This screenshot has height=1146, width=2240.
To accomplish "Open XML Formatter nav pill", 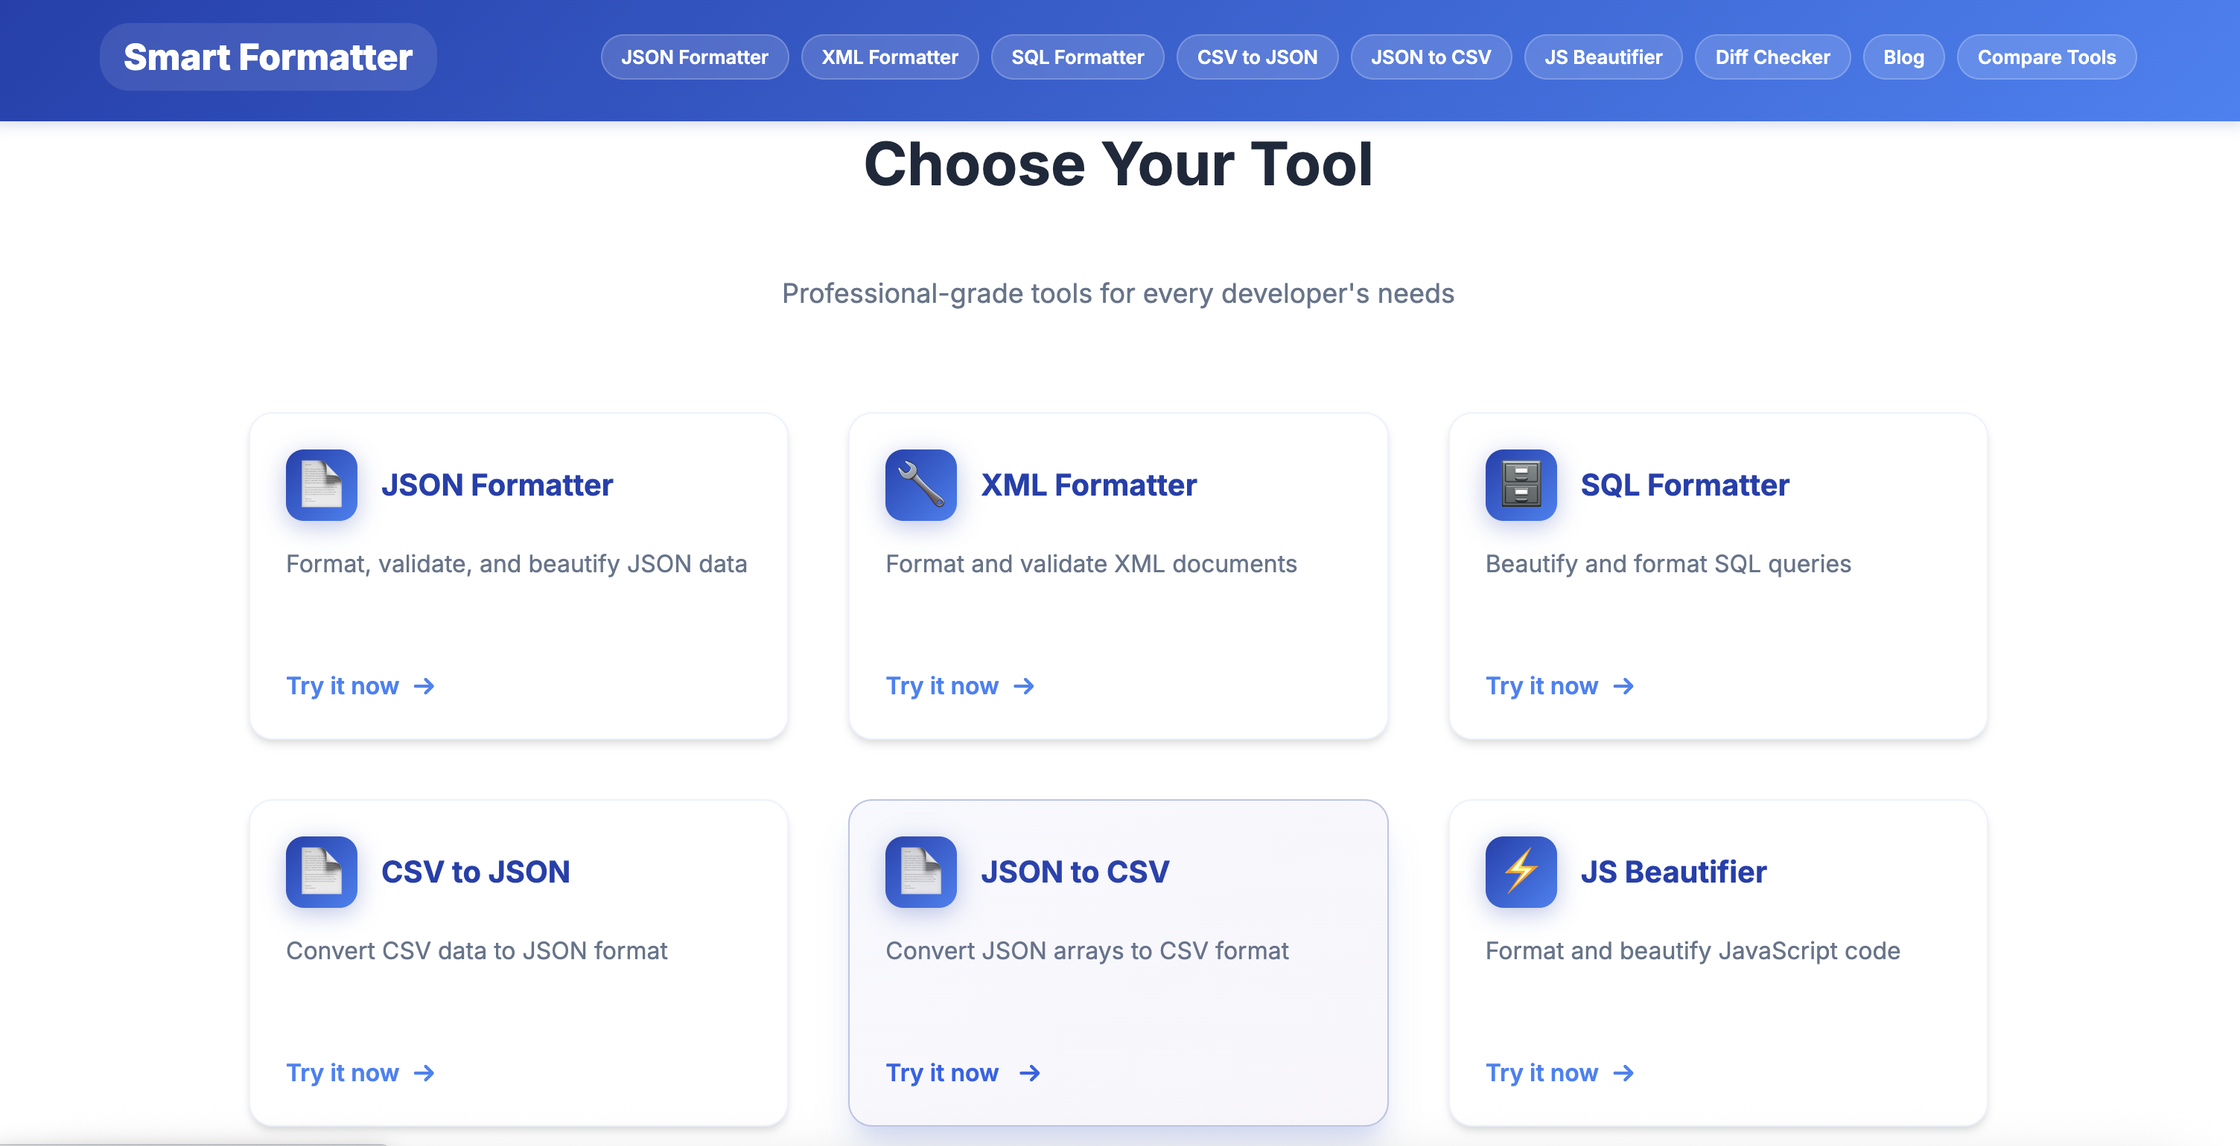I will pyautogui.click(x=888, y=57).
